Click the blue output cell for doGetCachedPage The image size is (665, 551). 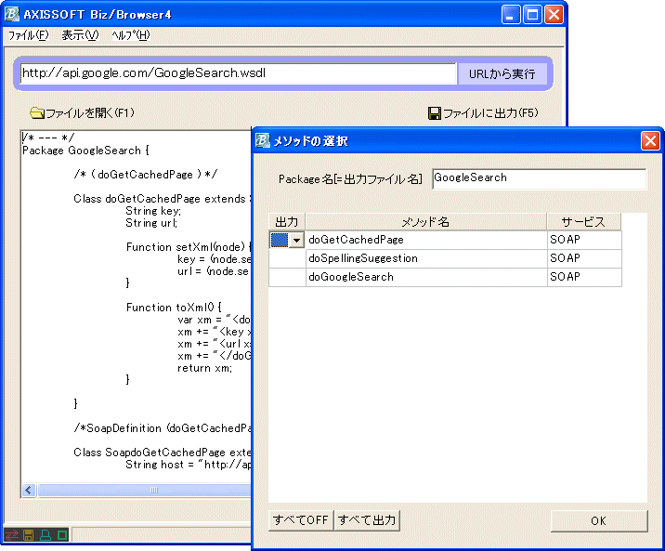280,240
